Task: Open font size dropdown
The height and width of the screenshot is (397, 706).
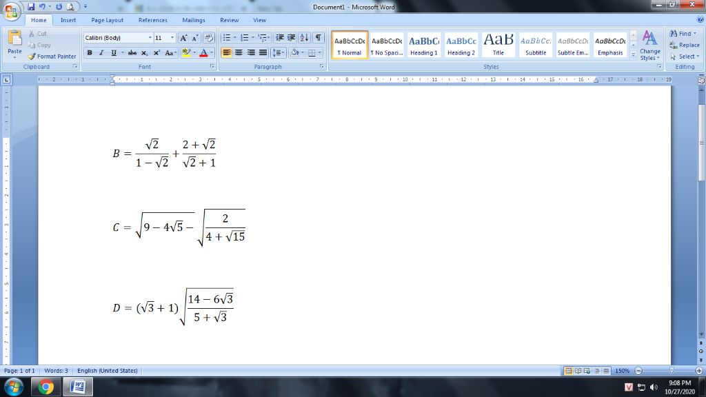Action: [172, 38]
